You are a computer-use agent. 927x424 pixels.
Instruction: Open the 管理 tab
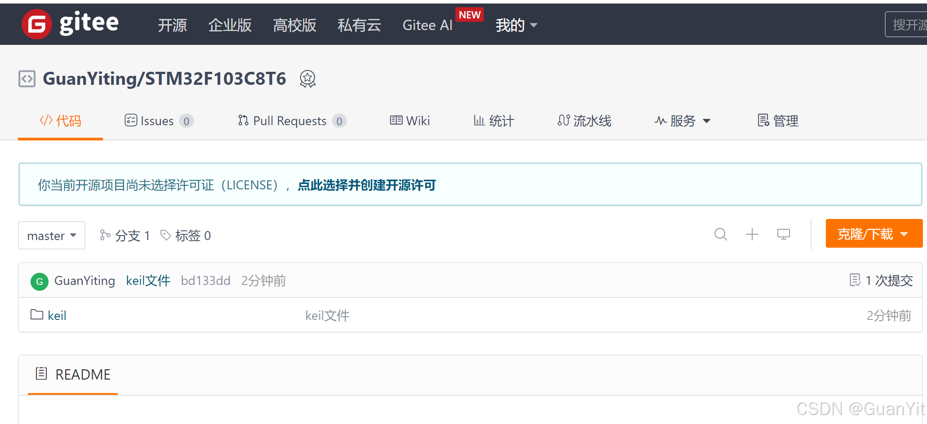click(x=778, y=121)
